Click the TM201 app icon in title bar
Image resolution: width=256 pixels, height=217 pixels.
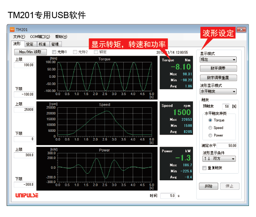(x=12, y=30)
